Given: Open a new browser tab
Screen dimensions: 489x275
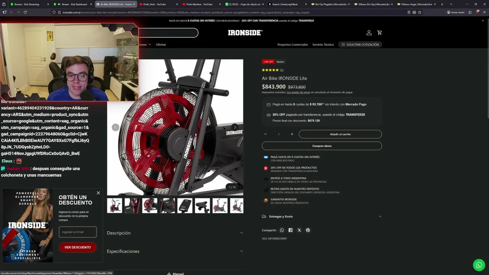Looking at the screenshot, I should click(x=442, y=4).
